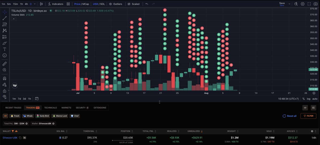Open the Indicators dialog
Screen dimensions: 320x145
pyautogui.click(x=55, y=4)
